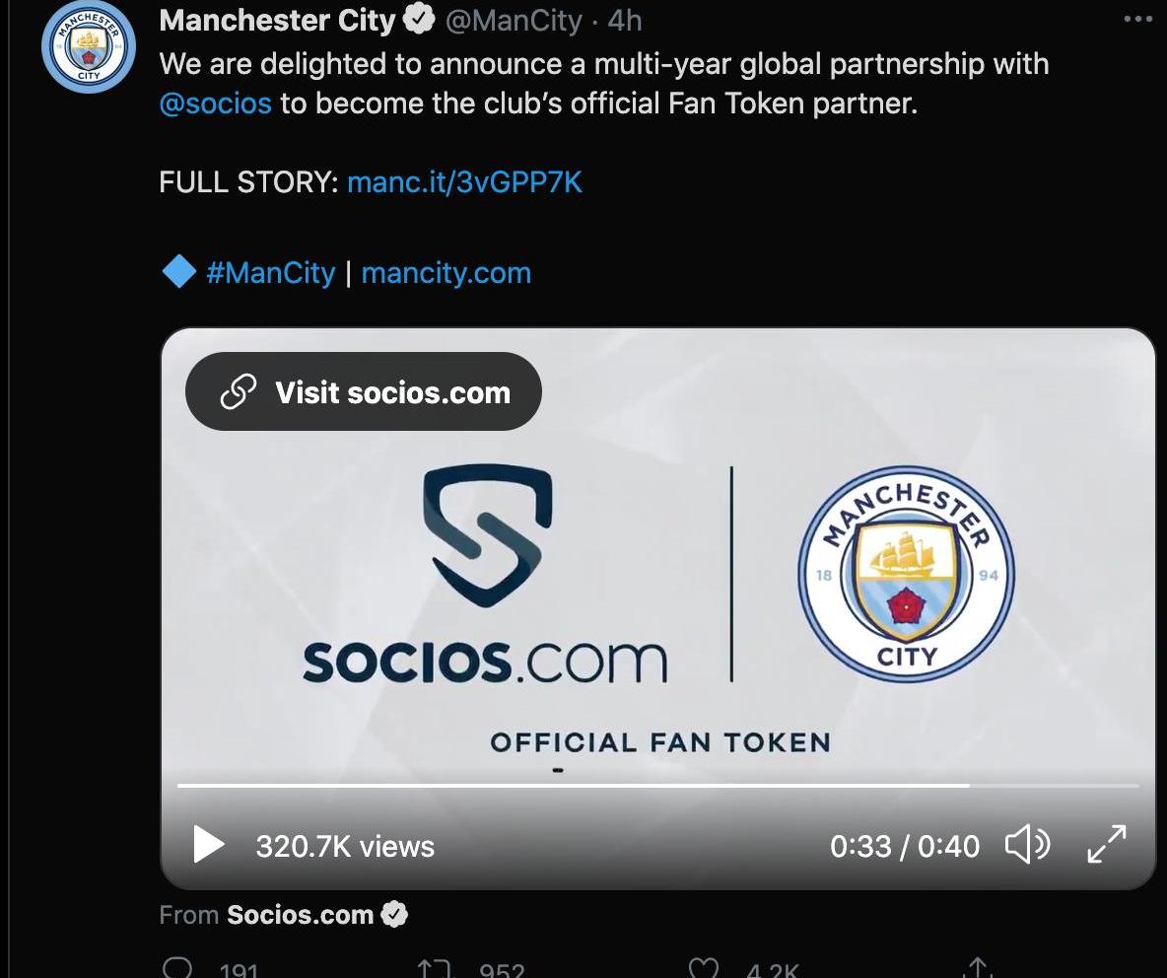Open the Manchester City profile avatar
This screenshot has width=1167, height=978.
89,46
